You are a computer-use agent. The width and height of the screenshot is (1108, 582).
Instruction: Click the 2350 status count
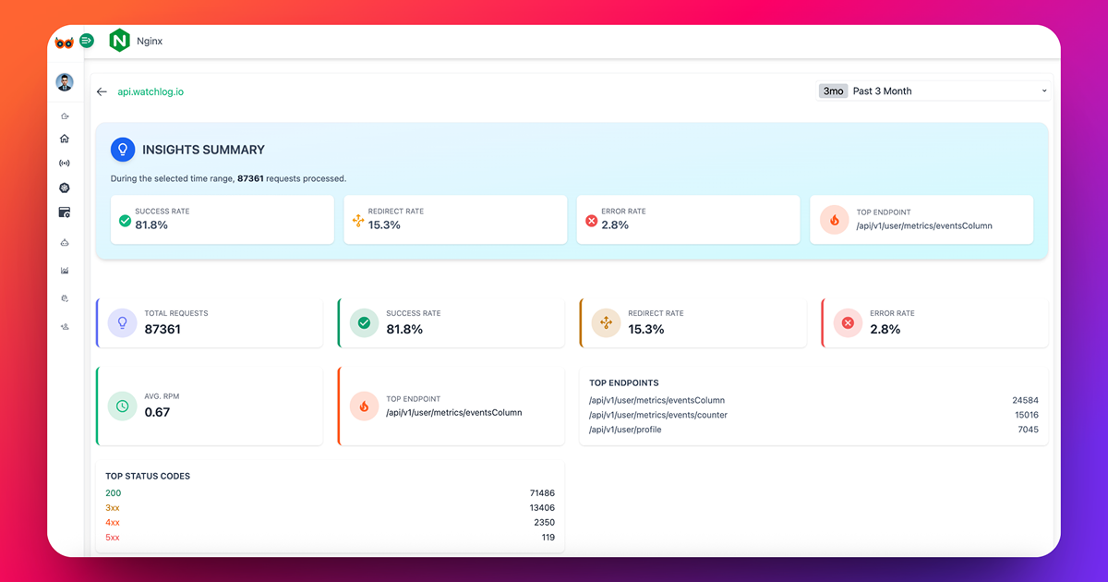click(544, 523)
